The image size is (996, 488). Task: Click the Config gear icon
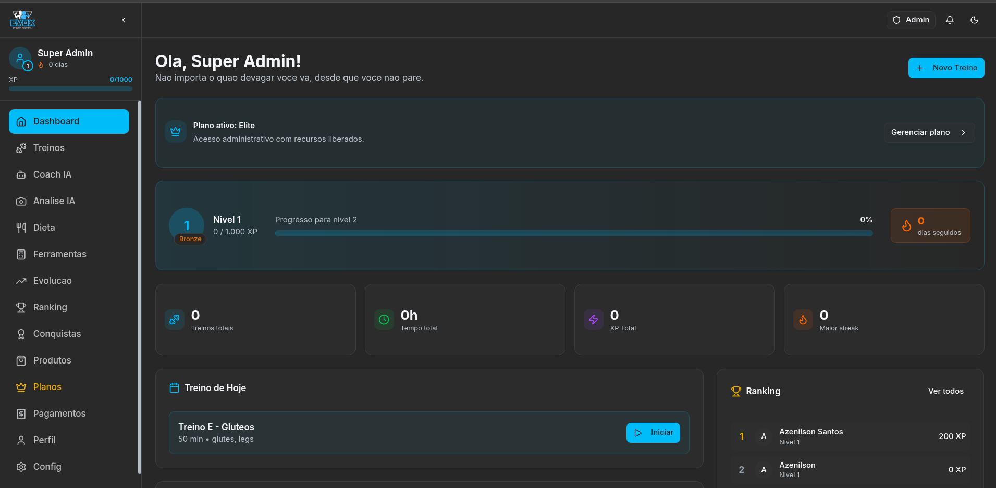[21, 467]
